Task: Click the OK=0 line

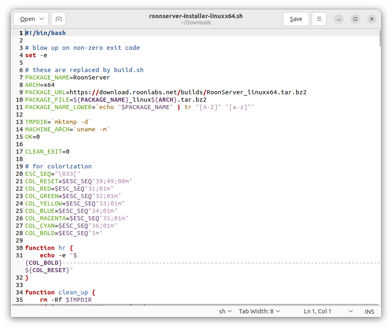Action: pos(33,137)
